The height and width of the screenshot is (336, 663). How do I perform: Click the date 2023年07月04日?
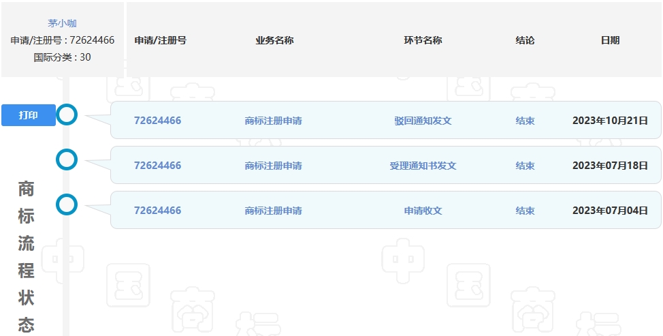click(x=610, y=211)
